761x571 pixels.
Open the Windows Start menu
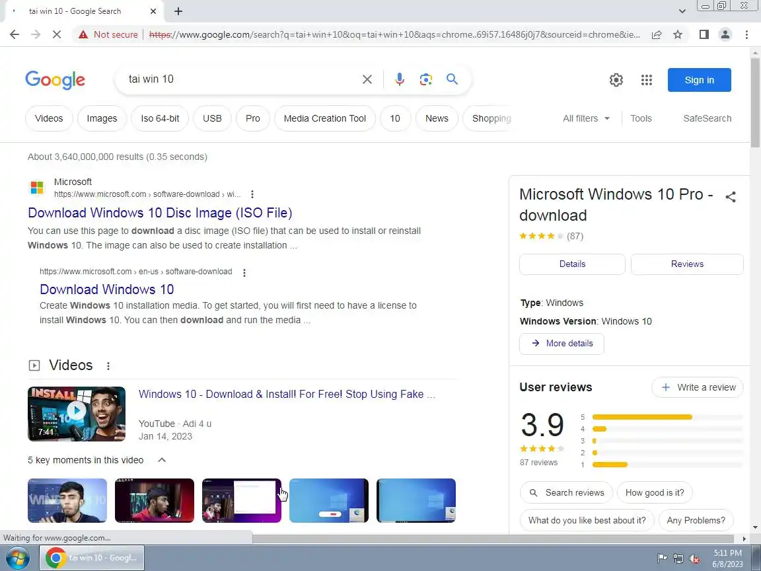(17, 558)
